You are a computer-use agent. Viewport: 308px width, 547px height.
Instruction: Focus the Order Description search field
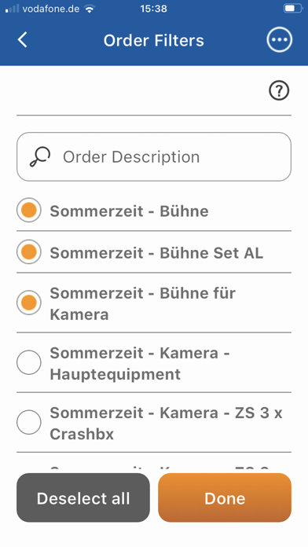pyautogui.click(x=154, y=156)
